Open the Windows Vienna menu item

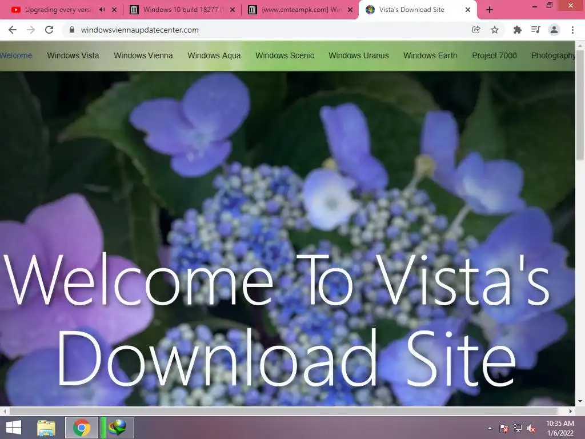pos(143,55)
